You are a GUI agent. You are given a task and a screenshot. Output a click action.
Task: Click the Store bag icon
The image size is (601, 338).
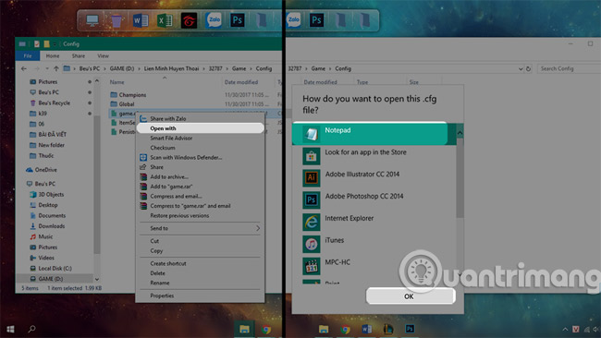coord(312,156)
